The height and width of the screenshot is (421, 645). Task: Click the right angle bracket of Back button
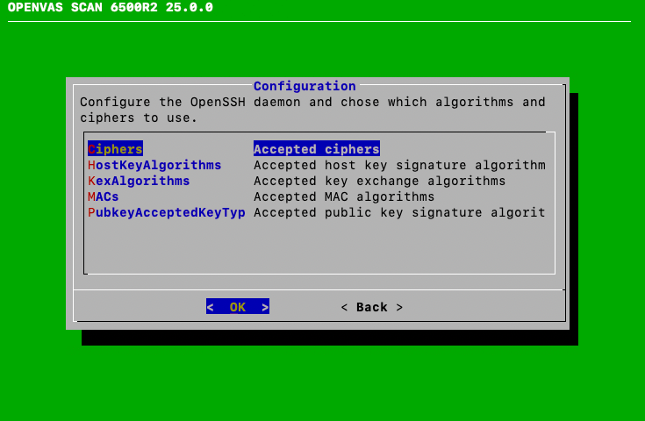[399, 307]
